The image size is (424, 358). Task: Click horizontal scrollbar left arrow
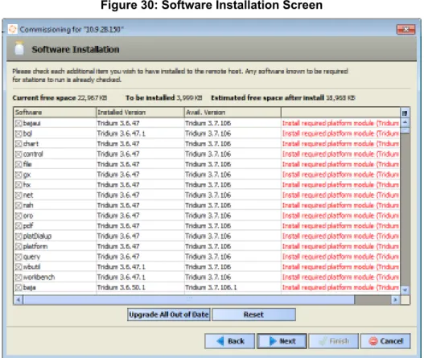pos(19,299)
